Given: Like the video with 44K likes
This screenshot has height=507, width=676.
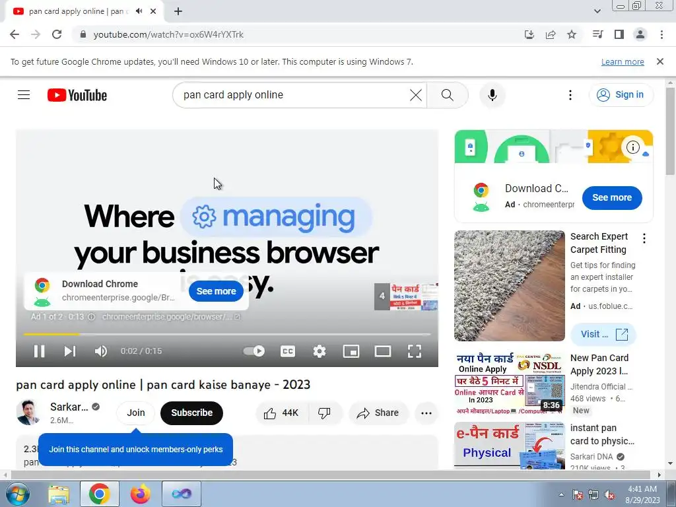Looking at the screenshot, I should pos(281,413).
